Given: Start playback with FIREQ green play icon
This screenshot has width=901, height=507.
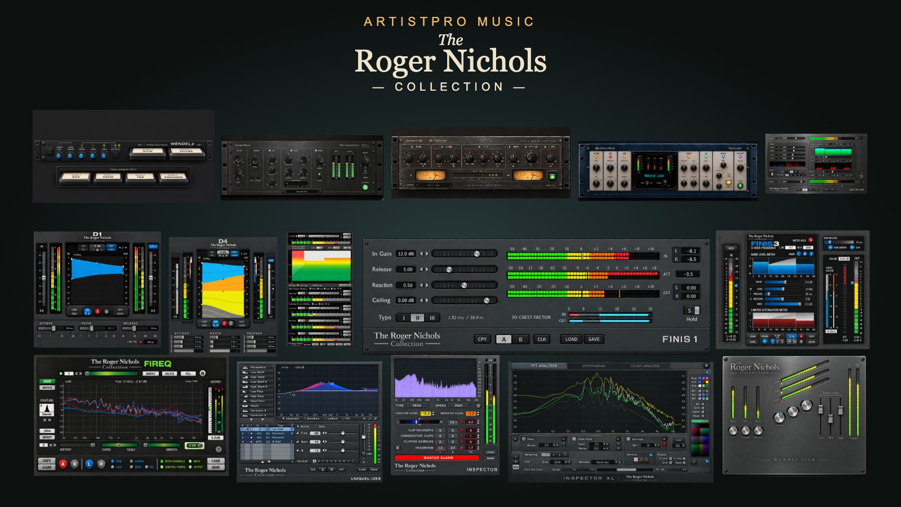Looking at the screenshot, I should tap(61, 373).
